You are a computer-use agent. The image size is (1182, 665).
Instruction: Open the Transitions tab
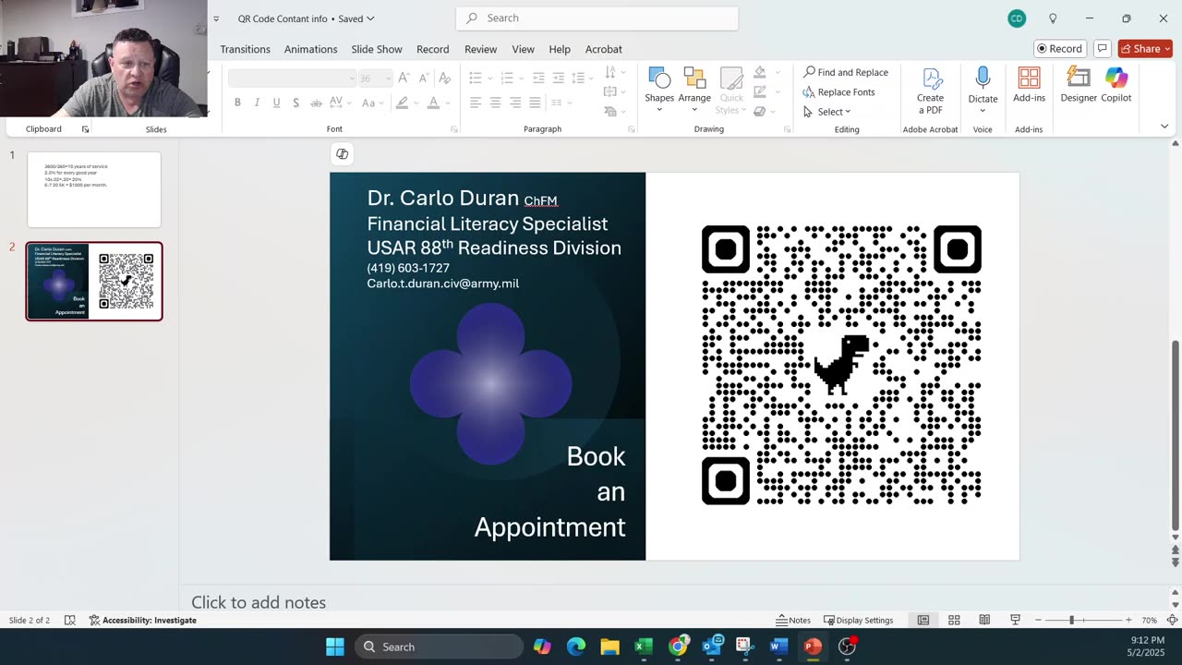click(x=245, y=49)
